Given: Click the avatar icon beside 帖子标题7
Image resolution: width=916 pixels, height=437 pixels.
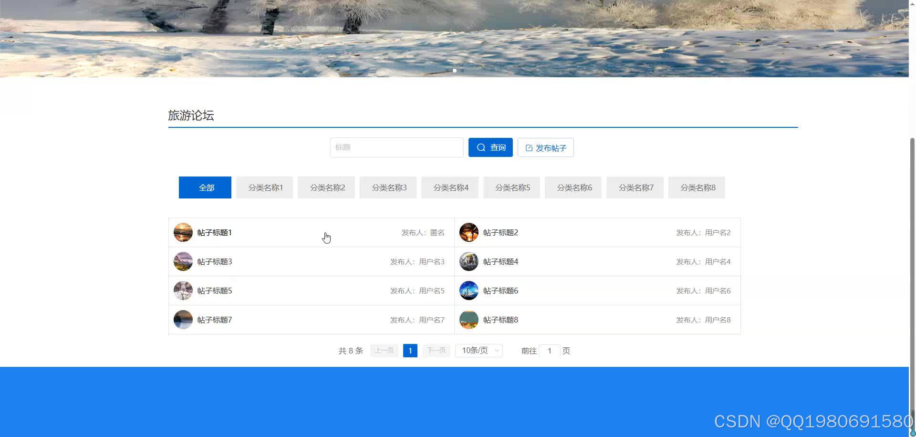Looking at the screenshot, I should coord(183,320).
